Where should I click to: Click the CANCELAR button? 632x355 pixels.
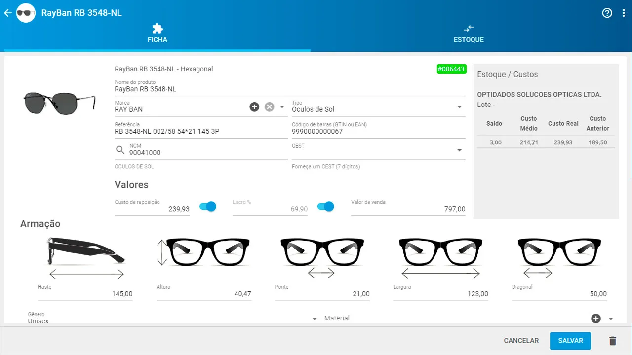point(521,341)
